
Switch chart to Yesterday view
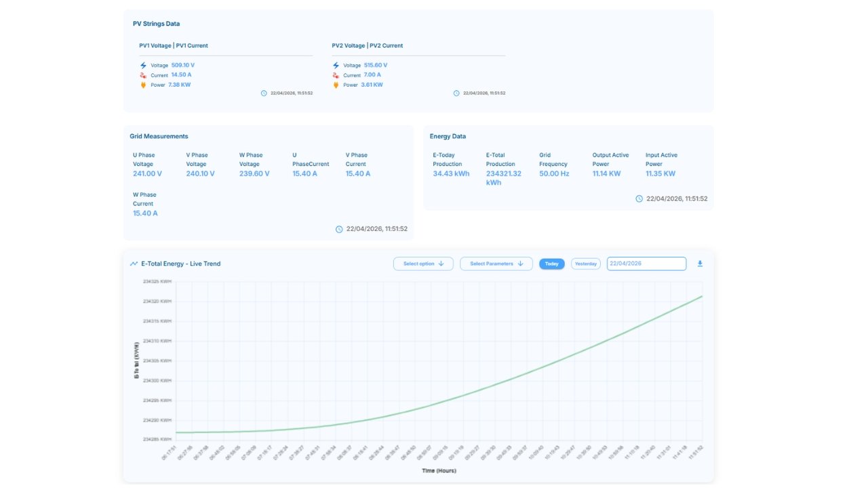[x=585, y=264]
